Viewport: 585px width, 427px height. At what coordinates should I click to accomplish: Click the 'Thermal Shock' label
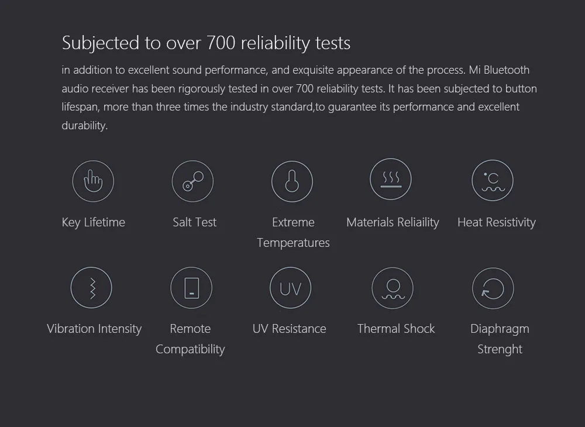pos(396,329)
